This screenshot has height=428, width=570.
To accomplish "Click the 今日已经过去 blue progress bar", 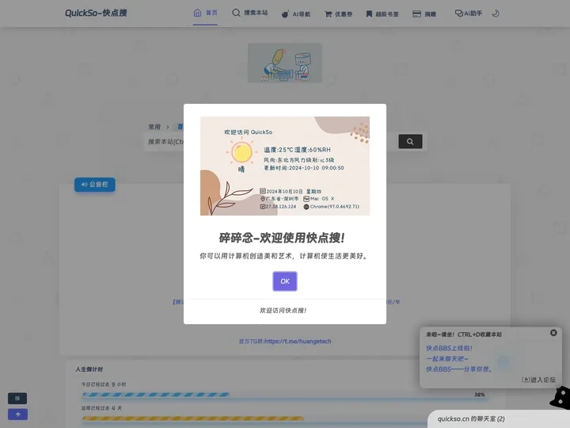I will [x=156, y=395].
